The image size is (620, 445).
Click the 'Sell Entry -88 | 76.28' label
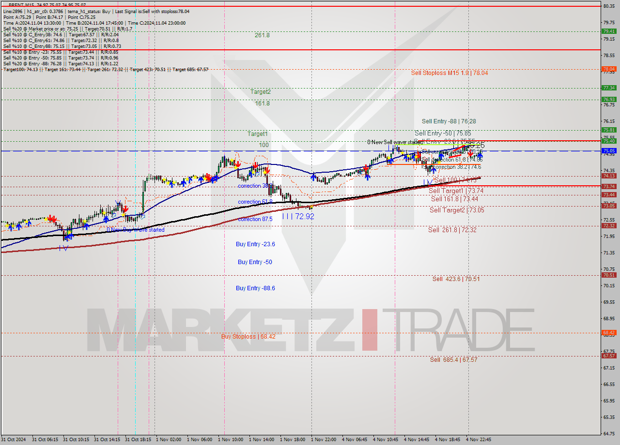[x=449, y=121]
